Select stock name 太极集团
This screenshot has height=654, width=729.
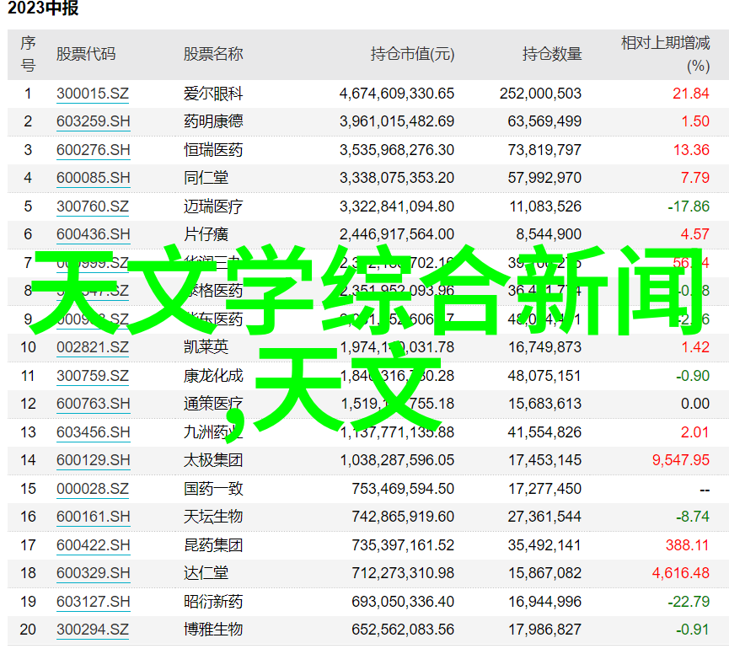(213, 460)
